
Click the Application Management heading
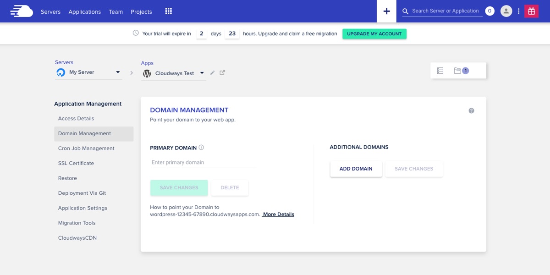(x=88, y=104)
